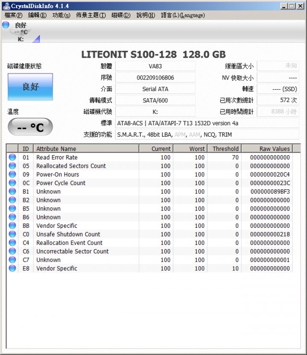307x355 pixels.
Task: Click the -- °C temperature indicator
Action: (x=30, y=127)
